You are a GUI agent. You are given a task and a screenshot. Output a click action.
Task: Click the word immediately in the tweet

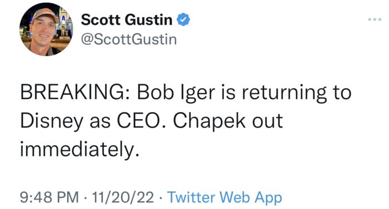[79, 150]
